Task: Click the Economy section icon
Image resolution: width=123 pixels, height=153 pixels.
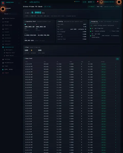Action: [x=3, y=32]
